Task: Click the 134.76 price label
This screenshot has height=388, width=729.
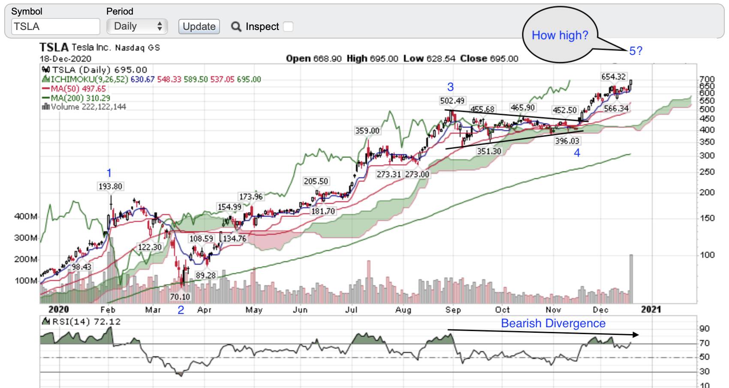Action: [x=235, y=239]
